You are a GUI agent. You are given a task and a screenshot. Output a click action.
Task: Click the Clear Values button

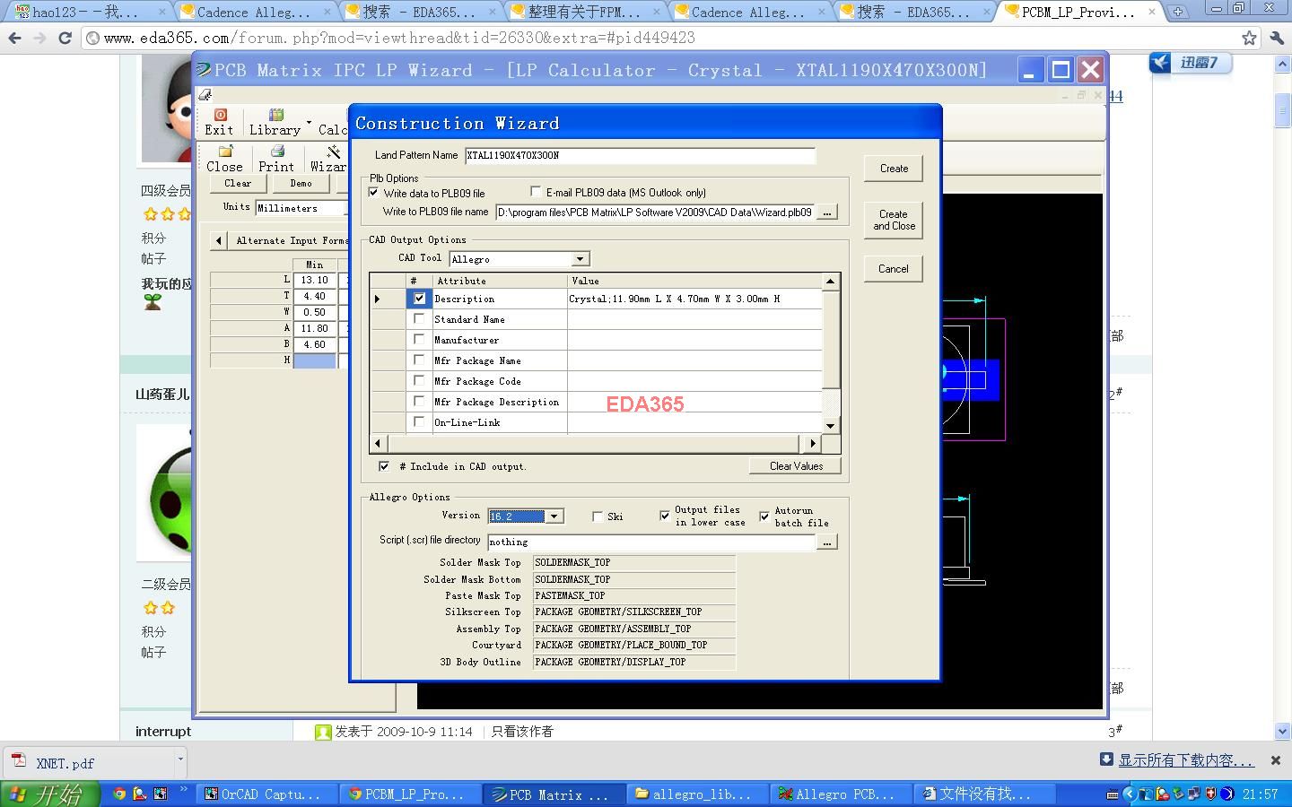tap(795, 465)
